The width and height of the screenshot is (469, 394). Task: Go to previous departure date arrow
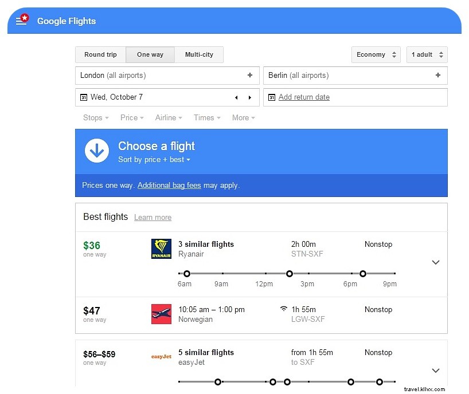coord(236,97)
